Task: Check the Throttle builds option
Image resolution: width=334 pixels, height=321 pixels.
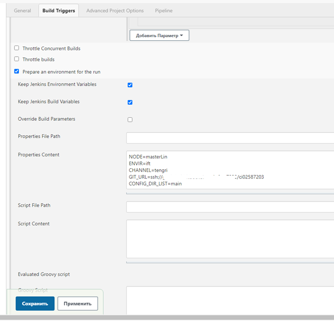Action: coord(17,59)
